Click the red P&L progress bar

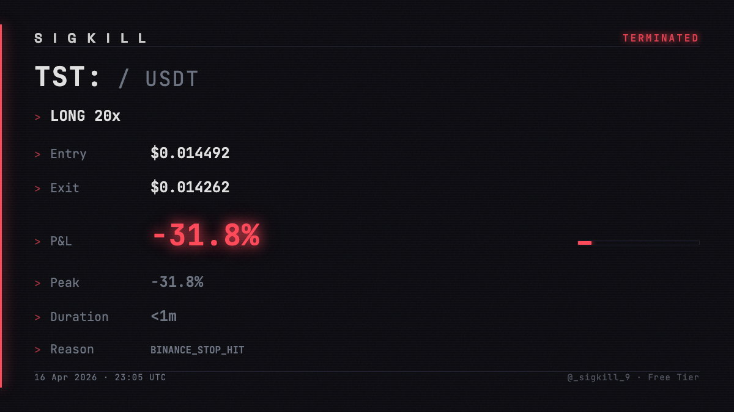(585, 243)
